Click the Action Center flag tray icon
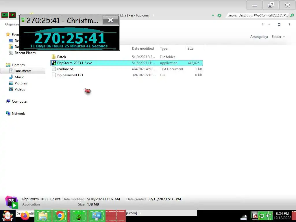The width and height of the screenshot is (296, 222). [255, 216]
